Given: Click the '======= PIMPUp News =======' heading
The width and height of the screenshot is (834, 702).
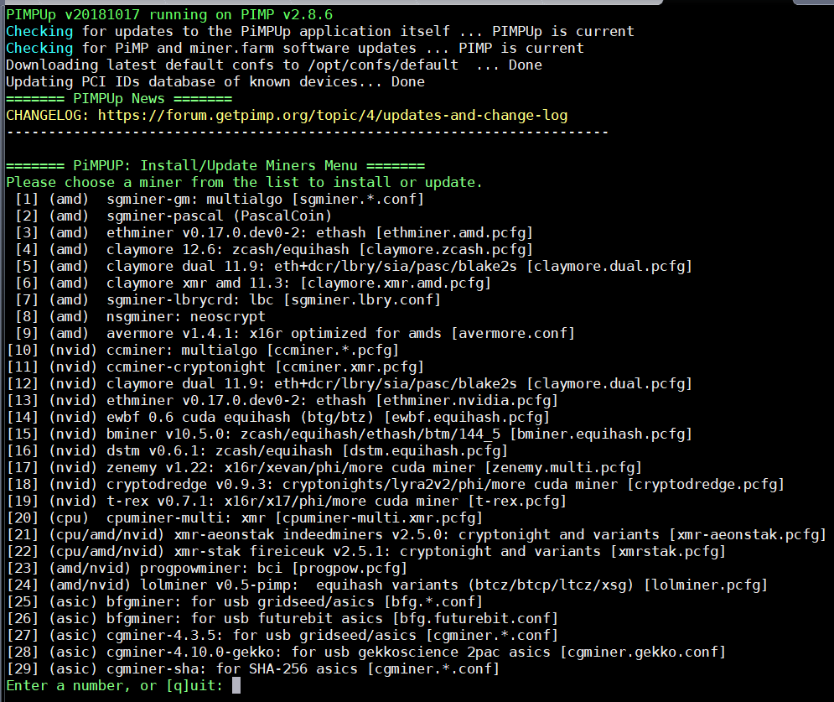Looking at the screenshot, I should click(x=119, y=98).
